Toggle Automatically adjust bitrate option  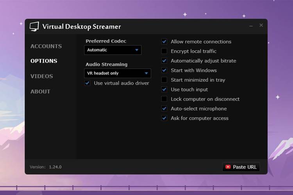pos(164,61)
